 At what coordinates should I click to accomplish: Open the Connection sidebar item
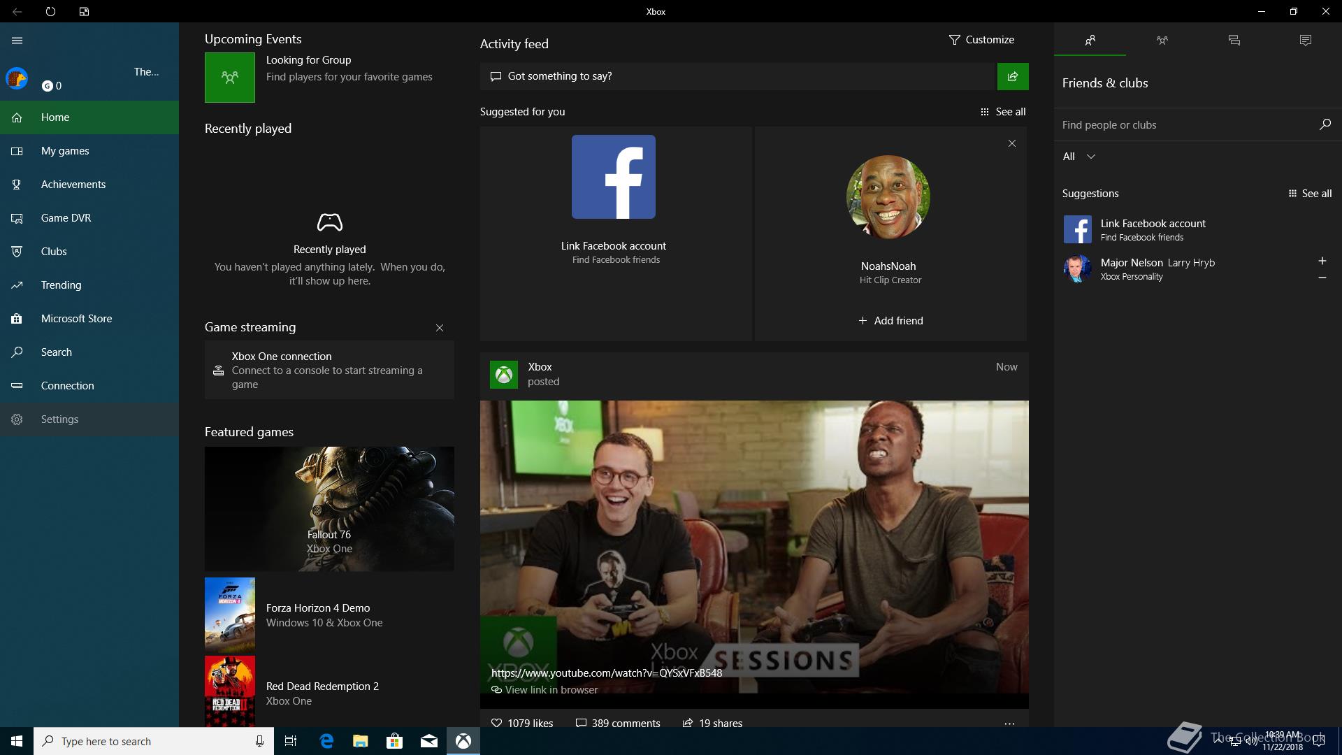89,386
